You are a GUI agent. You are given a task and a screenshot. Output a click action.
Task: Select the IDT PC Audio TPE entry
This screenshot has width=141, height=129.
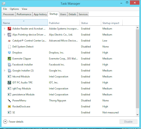click(23, 82)
